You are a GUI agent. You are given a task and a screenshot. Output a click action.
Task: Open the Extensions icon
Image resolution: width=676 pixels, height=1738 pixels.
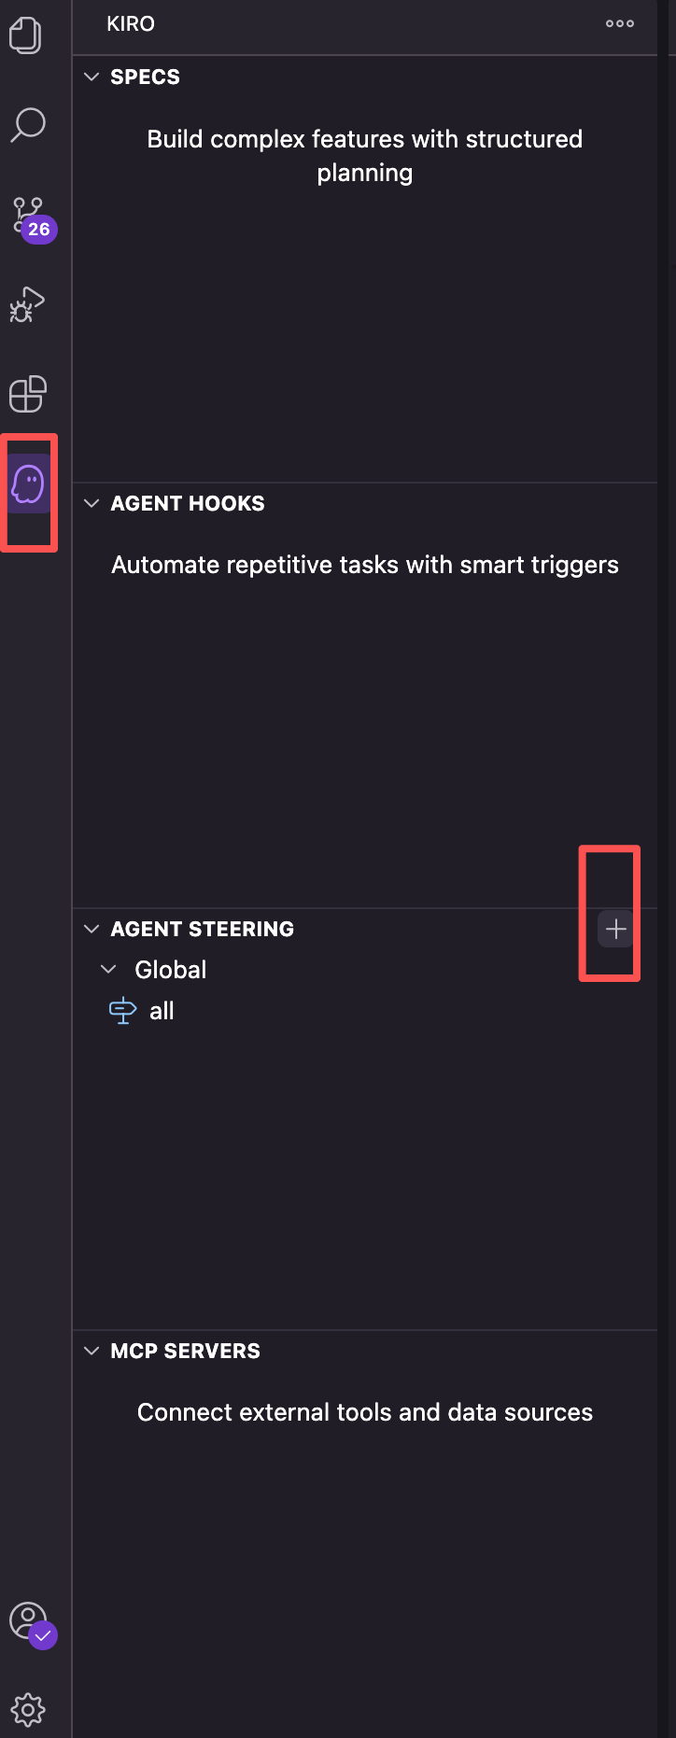[x=27, y=393]
